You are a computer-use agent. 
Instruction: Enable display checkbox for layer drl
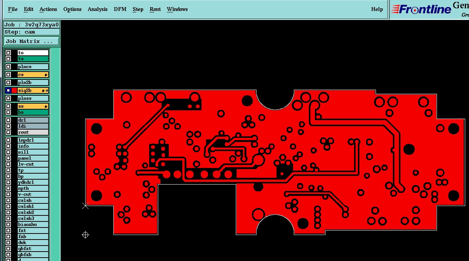tap(8, 120)
